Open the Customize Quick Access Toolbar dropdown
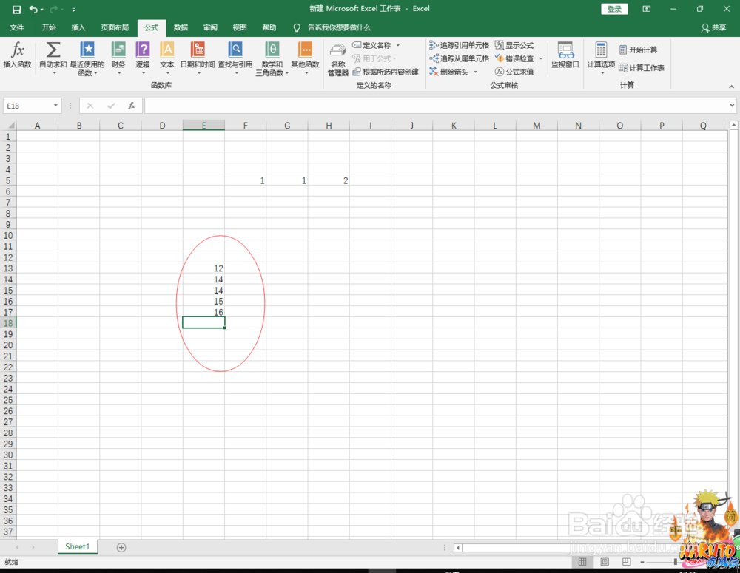Screen dimensions: 740x573 pos(73,10)
